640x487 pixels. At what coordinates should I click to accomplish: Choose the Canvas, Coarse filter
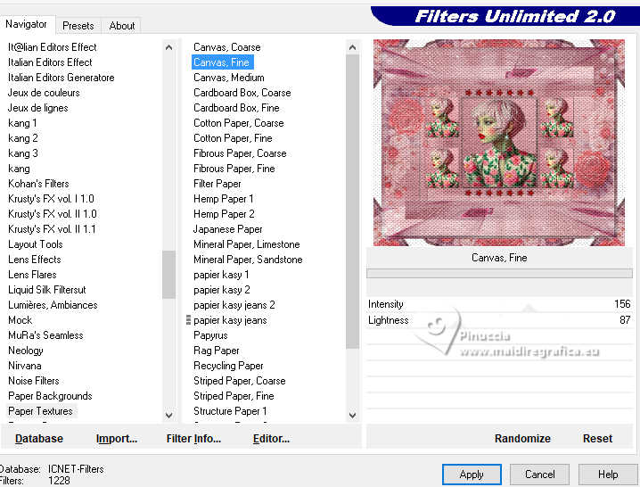click(227, 47)
